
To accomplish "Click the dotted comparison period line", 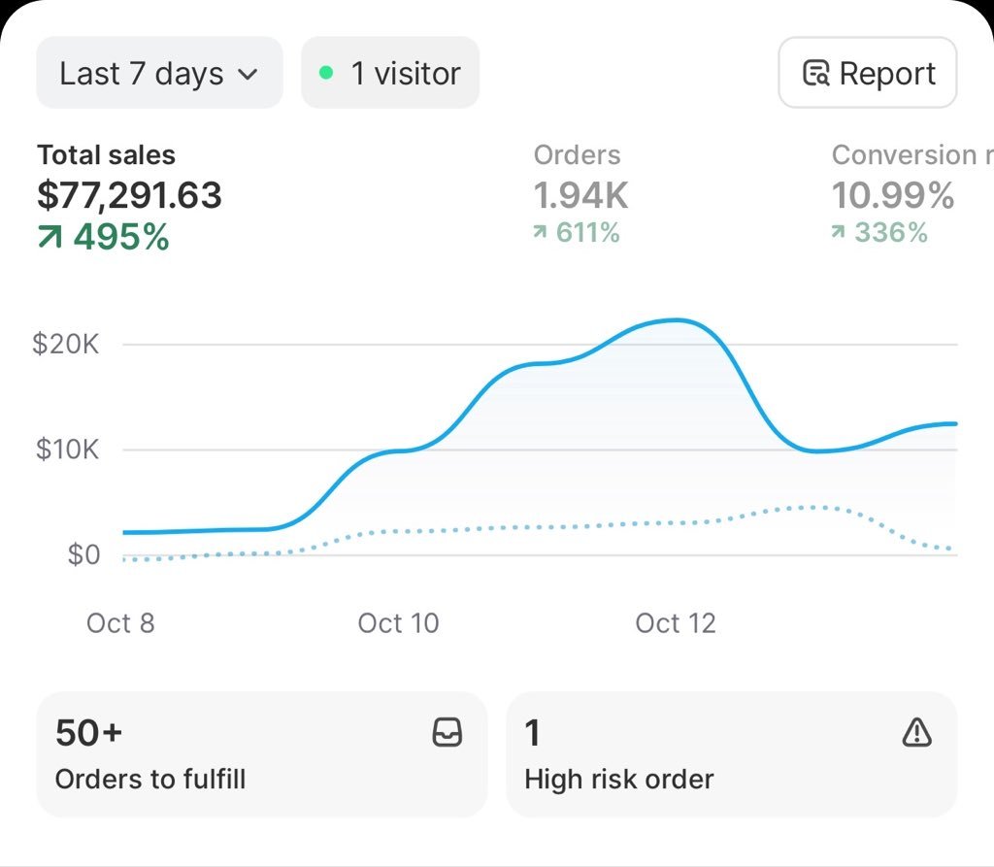I will [582, 525].
